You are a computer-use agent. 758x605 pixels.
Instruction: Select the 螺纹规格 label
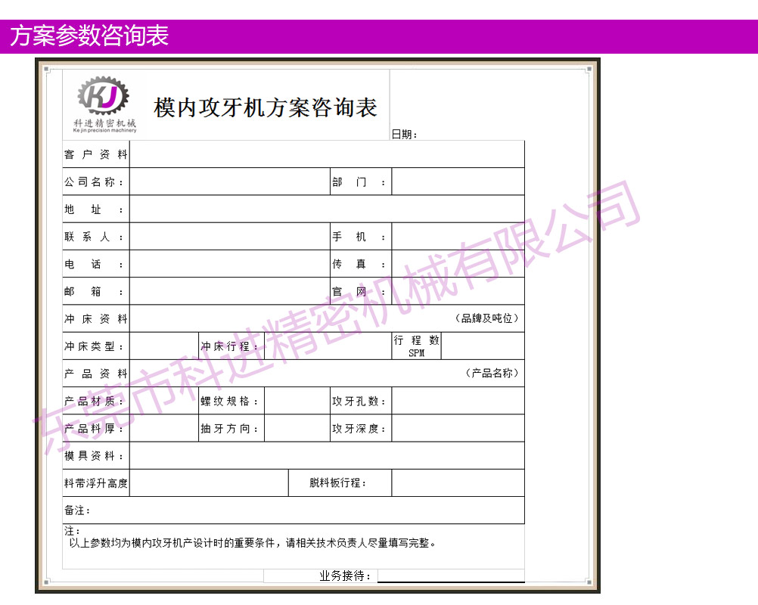230,401
